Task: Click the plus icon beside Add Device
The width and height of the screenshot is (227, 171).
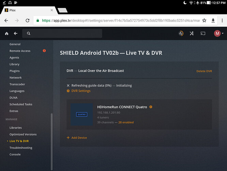Action: (68, 137)
